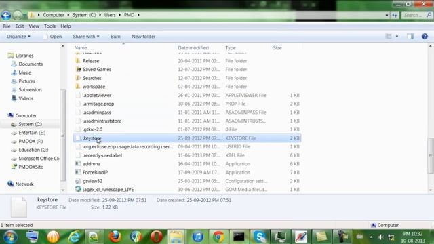The image size is (434, 244).
Task: Open Internet Explorer from the taskbar
Action: click(74, 237)
